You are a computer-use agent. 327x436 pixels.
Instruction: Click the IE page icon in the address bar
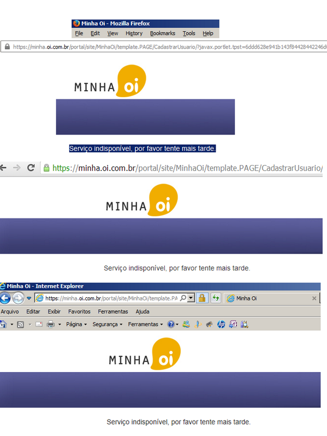pos(40,298)
